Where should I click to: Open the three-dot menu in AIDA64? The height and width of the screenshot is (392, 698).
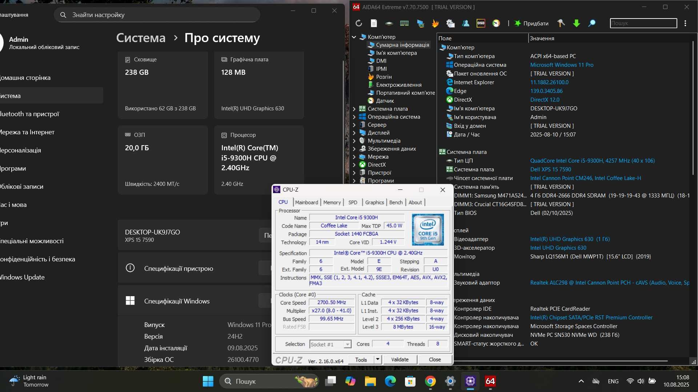685,23
